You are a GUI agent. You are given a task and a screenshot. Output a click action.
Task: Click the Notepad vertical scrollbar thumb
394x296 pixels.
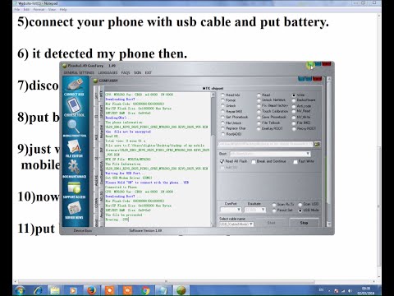coord(379,207)
